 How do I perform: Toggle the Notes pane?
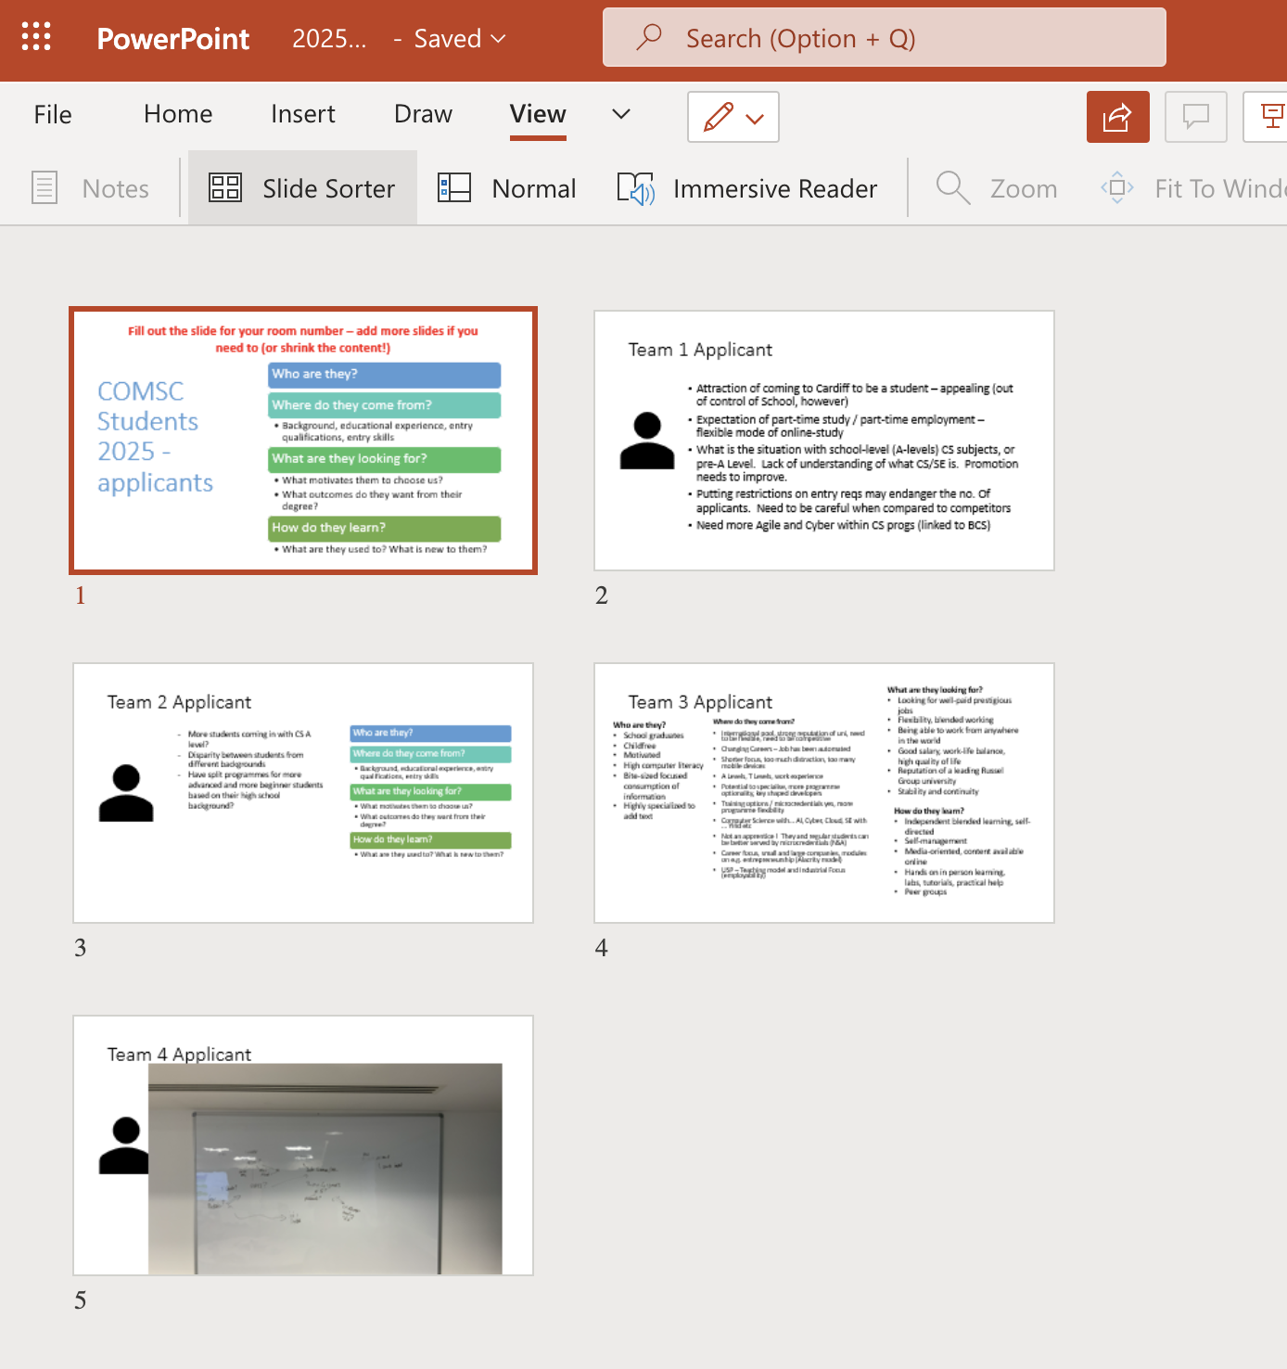(90, 188)
